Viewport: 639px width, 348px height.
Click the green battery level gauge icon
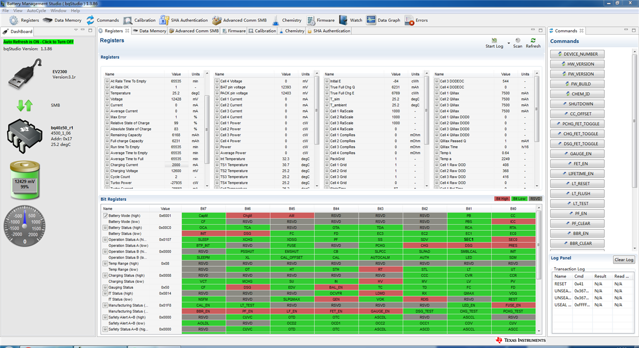click(24, 180)
